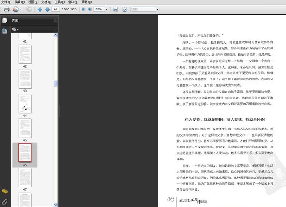Expand the 152% zoom level dropdown

106,9
